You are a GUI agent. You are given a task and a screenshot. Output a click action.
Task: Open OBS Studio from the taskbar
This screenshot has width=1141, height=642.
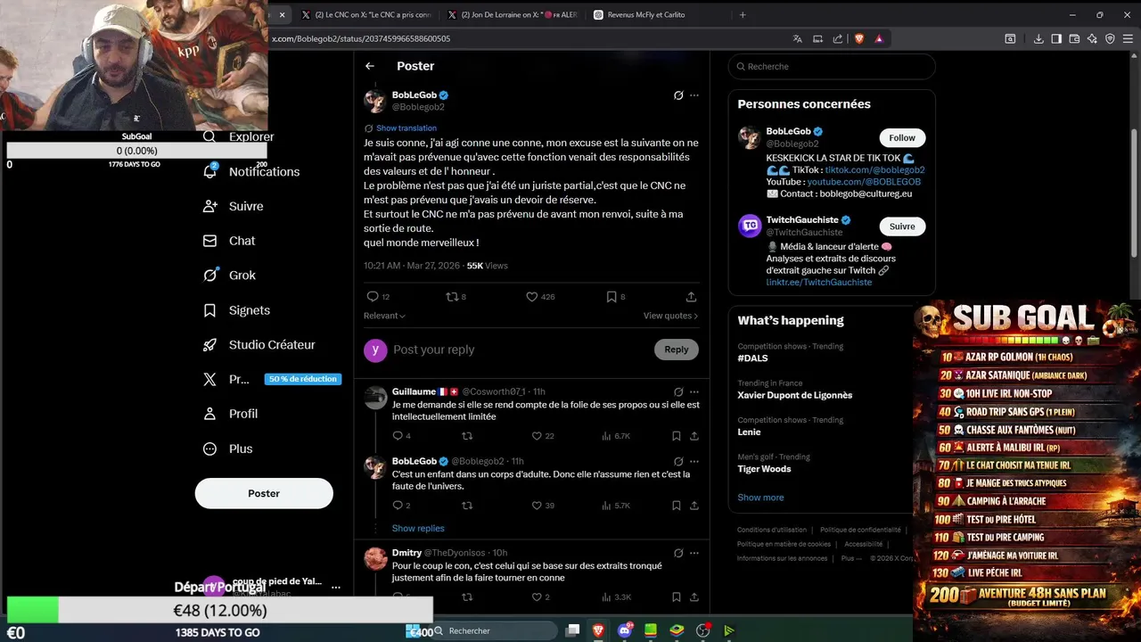(x=703, y=630)
